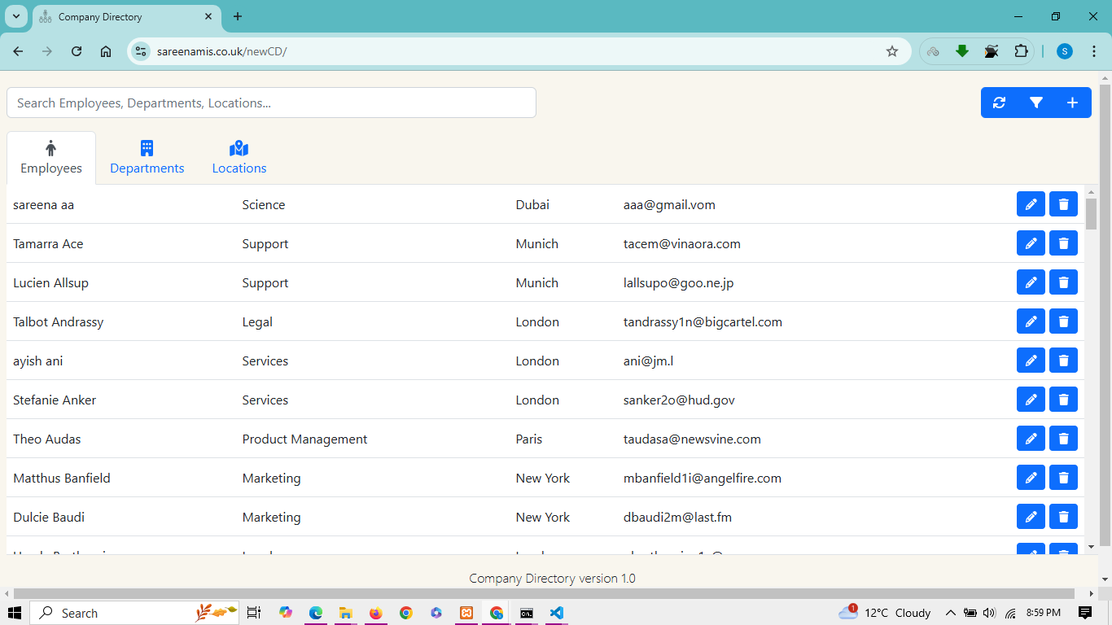The width and height of the screenshot is (1112, 625).
Task: View site information icon in address bar
Action: point(141,51)
